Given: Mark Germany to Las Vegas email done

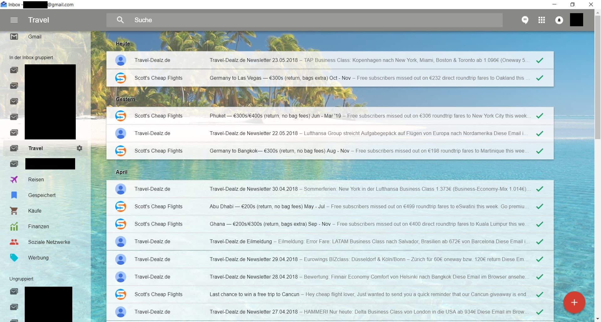Looking at the screenshot, I should tap(540, 78).
